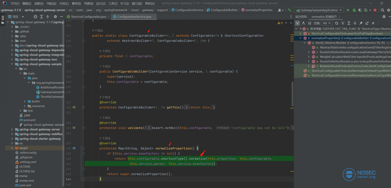Open the profiler options dropdown arrow
Image resolution: width=391 pixels, height=188 pixels.
(370, 10)
